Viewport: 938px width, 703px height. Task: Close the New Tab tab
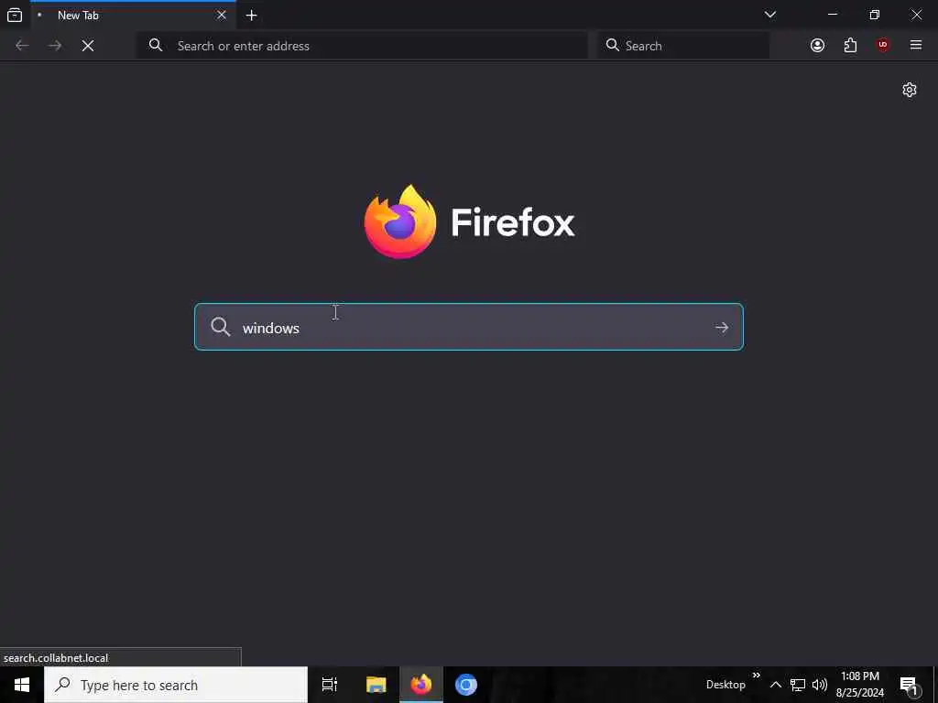click(222, 15)
